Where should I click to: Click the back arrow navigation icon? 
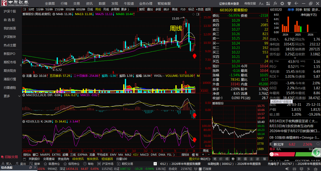click(x=296, y=3)
